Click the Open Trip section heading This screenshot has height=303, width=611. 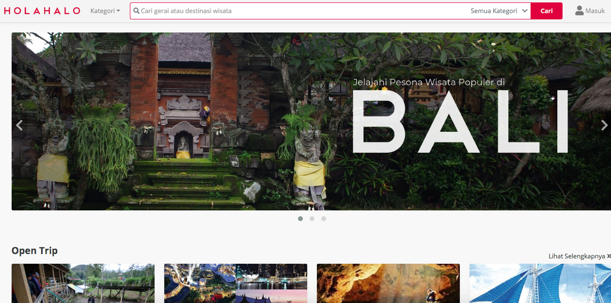[x=34, y=251]
